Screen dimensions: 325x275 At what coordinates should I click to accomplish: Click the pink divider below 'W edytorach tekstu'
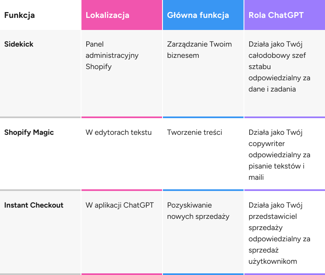pos(122,190)
